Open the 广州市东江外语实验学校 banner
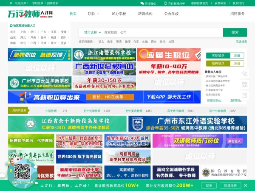255x191 pixels. [x=188, y=124]
